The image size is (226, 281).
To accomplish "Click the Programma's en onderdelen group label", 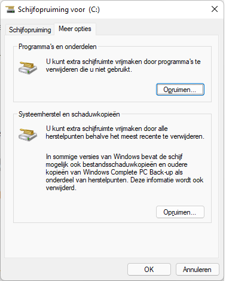I will (57, 47).
